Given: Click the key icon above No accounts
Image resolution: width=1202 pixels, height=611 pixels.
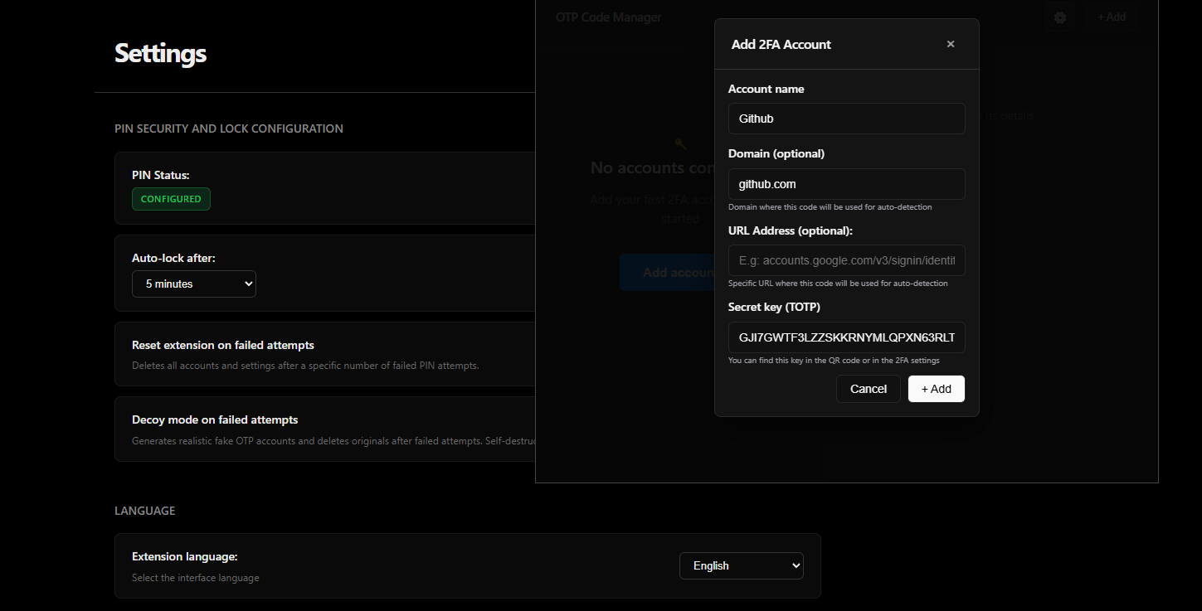Looking at the screenshot, I should tap(680, 144).
